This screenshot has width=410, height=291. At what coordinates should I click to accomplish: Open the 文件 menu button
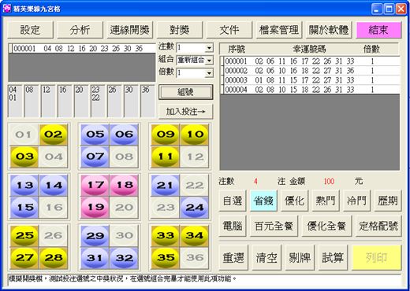(229, 30)
